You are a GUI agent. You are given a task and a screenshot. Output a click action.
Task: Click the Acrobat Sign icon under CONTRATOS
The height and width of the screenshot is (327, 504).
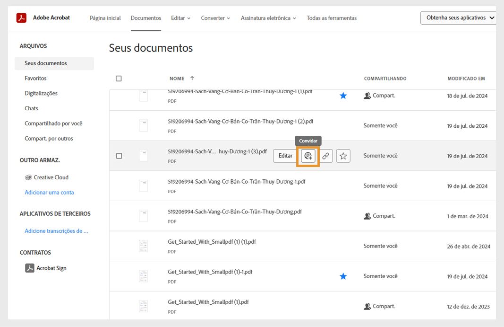(x=28, y=268)
